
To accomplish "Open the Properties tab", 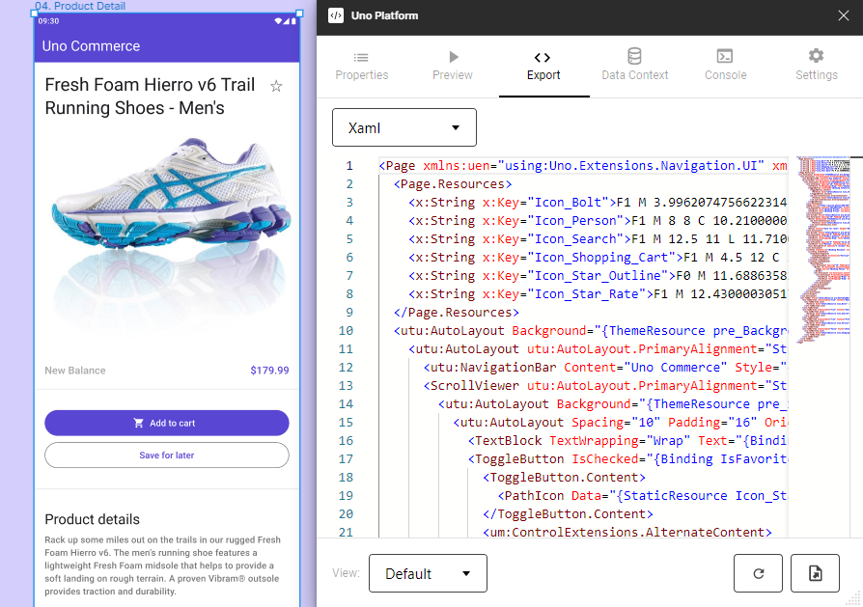I will point(362,66).
